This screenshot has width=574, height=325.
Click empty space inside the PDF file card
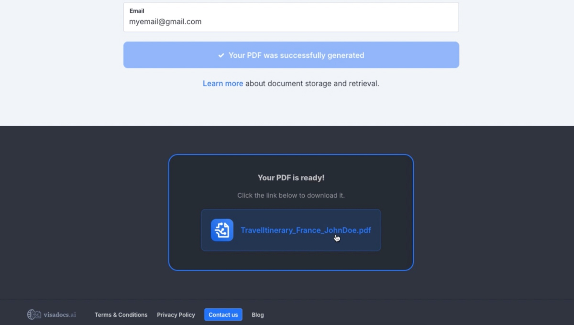click(x=291, y=244)
